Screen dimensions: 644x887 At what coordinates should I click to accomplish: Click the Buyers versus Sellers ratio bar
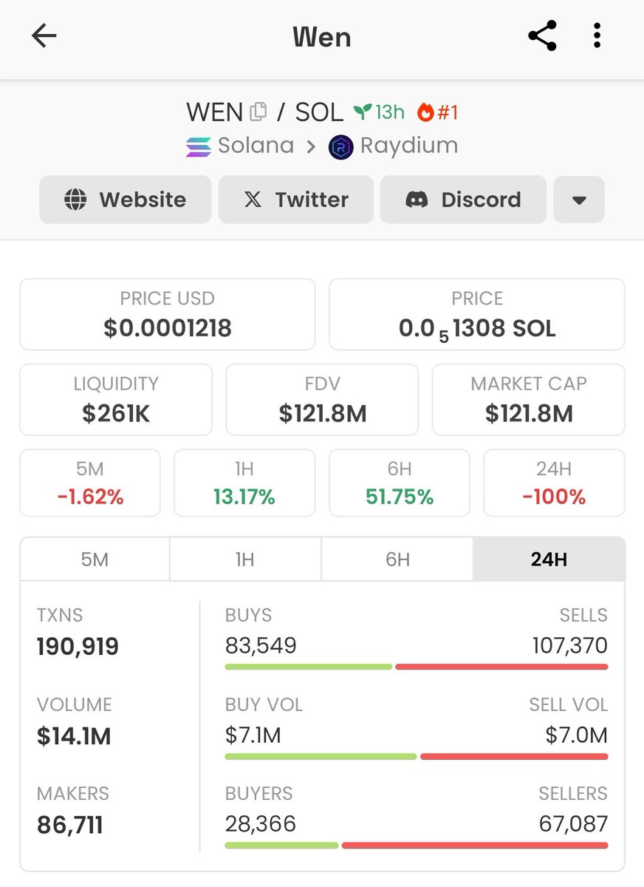click(417, 845)
